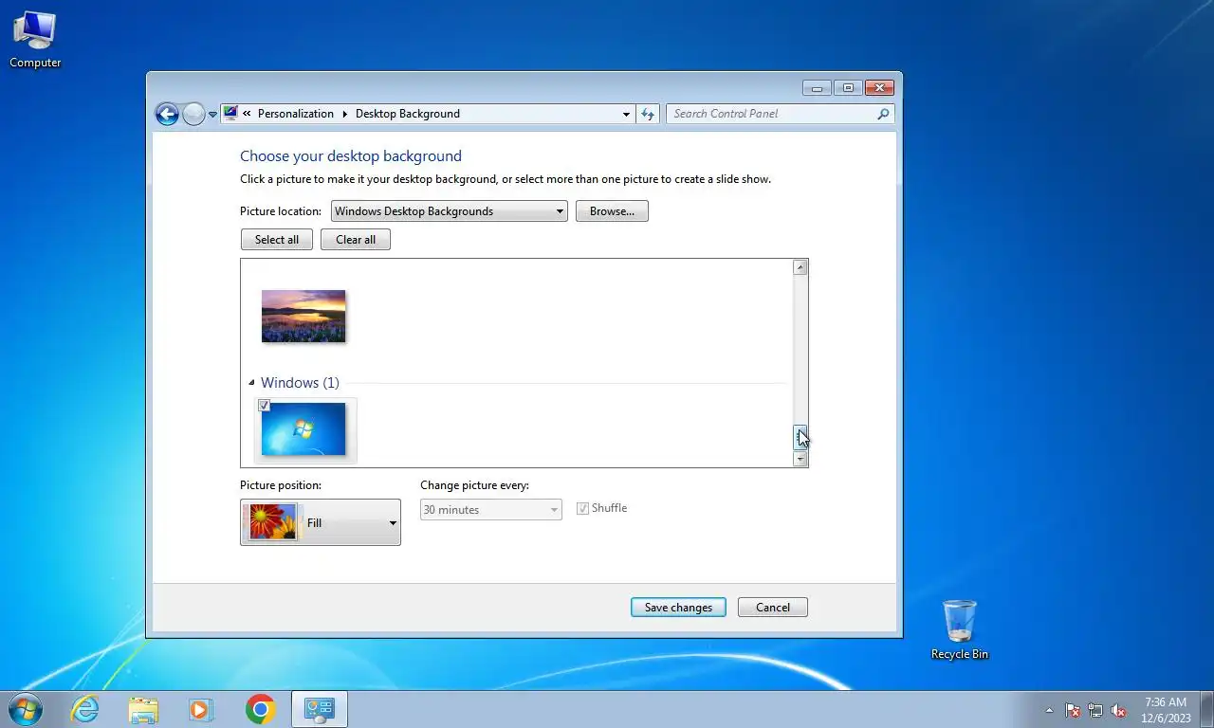Show hidden tray icons arrow
1214x728 pixels.
click(1049, 710)
